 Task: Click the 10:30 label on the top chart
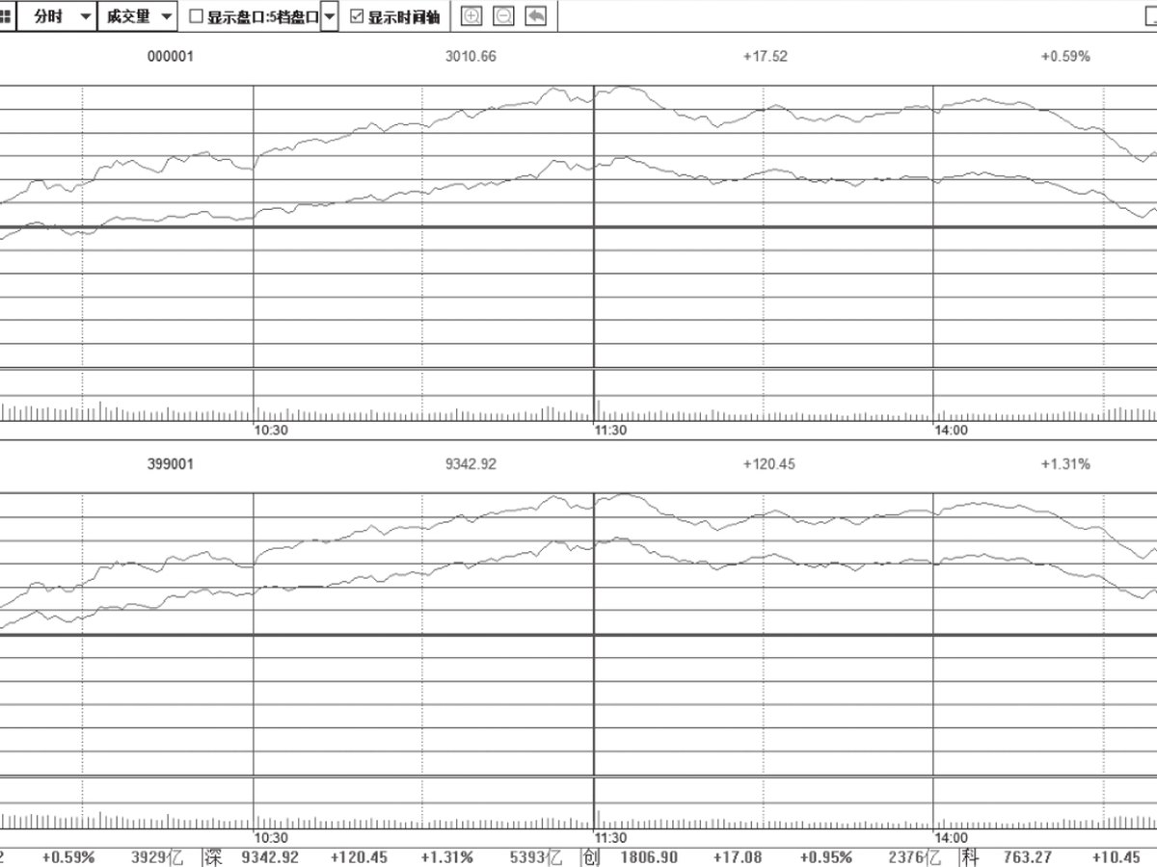point(270,431)
